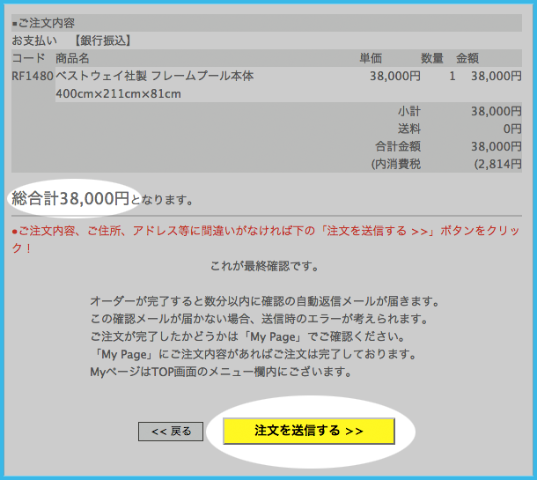Click the 金額 column header
This screenshot has height=480, width=537.
click(467, 58)
